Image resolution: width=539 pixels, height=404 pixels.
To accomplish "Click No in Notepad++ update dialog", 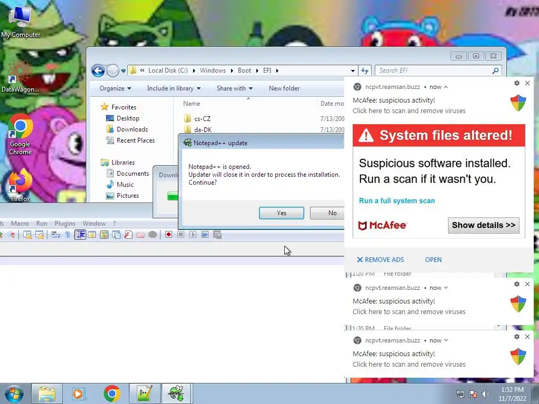I will point(327,213).
